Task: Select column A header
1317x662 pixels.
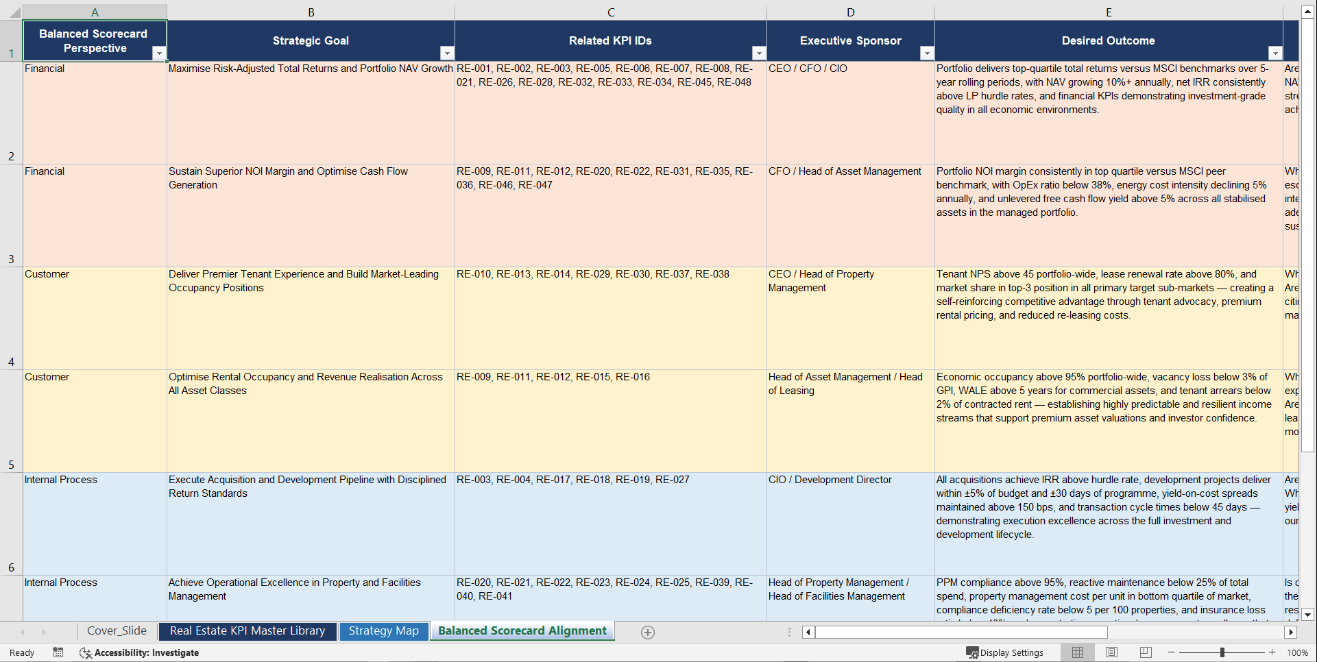Action: pos(95,12)
